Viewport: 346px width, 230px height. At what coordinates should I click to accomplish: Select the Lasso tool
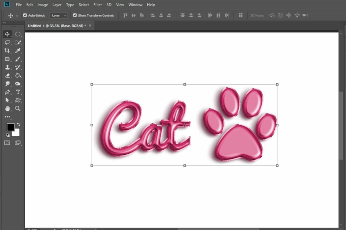pos(7,42)
